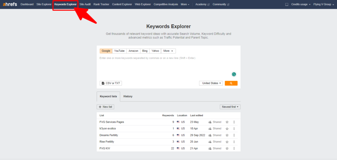This screenshot has width=337, height=160.
Task: Open the FVG KW list
Action: (105, 149)
